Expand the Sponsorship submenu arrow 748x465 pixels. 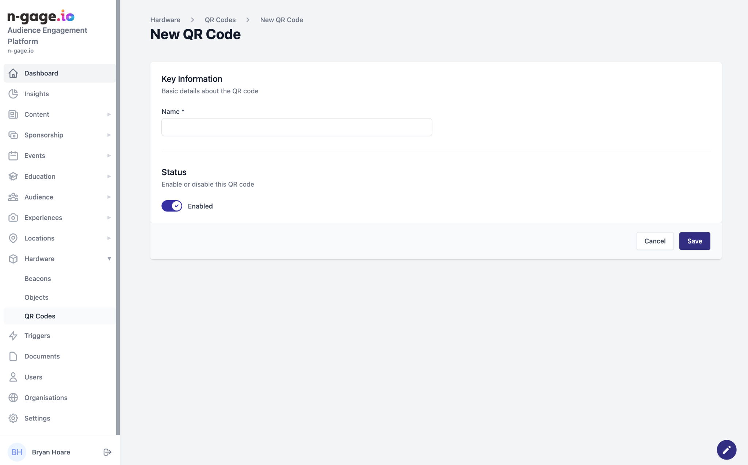click(109, 135)
